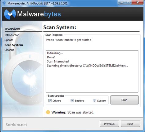
Task: Click the yellow warning icon
Action: [48, 112]
